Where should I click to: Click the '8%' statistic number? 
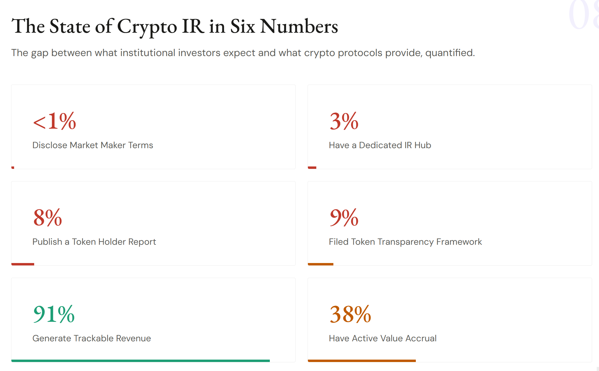48,218
